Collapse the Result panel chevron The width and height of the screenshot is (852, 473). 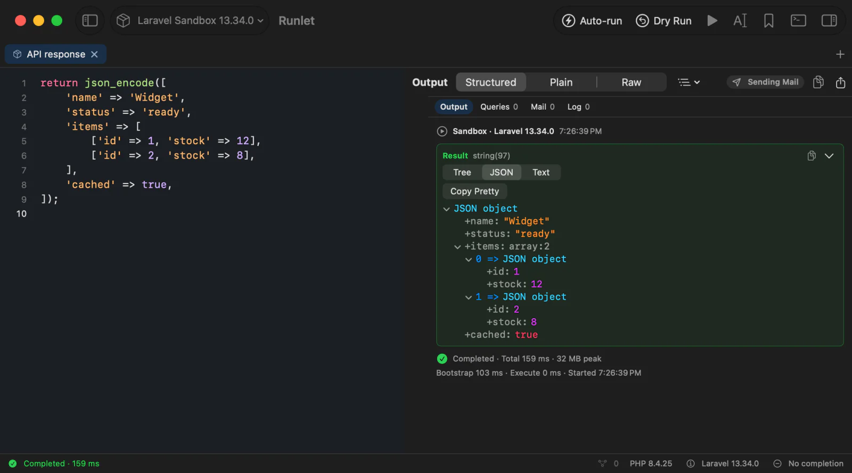point(829,156)
